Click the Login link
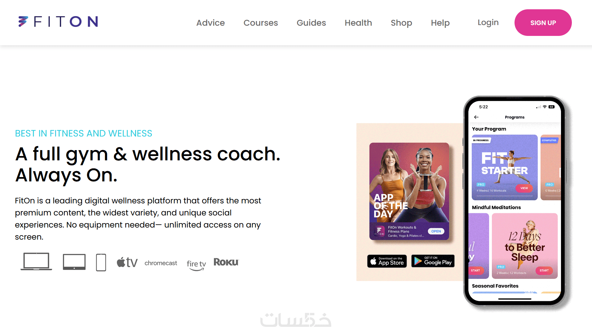This screenshot has height=334, width=592. pos(488,22)
